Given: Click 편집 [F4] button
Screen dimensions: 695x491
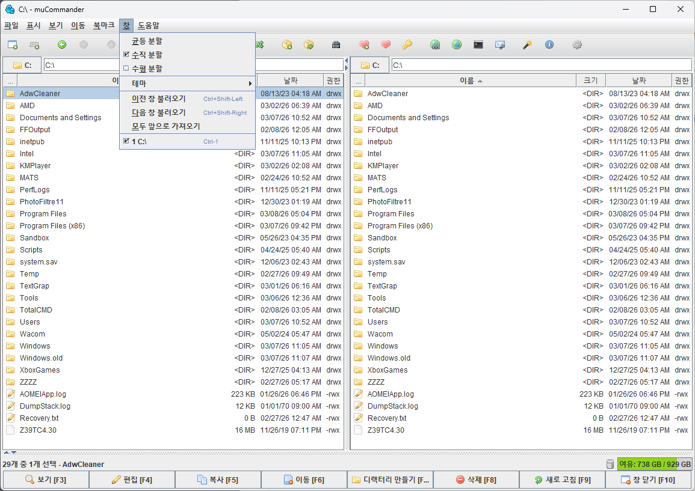Looking at the screenshot, I should (x=132, y=480).
